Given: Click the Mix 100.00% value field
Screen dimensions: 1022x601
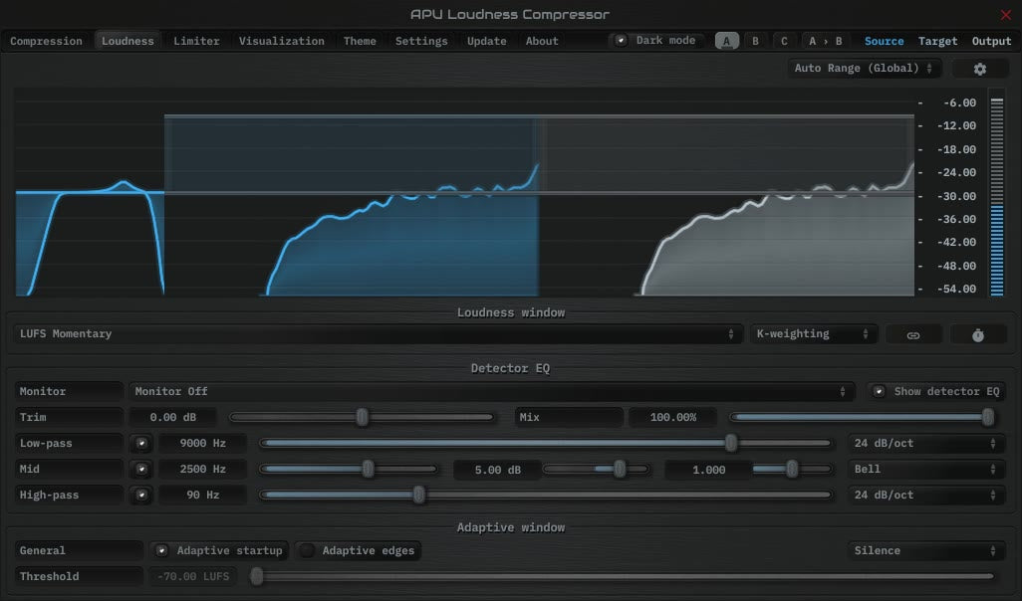Looking at the screenshot, I should (x=672, y=417).
